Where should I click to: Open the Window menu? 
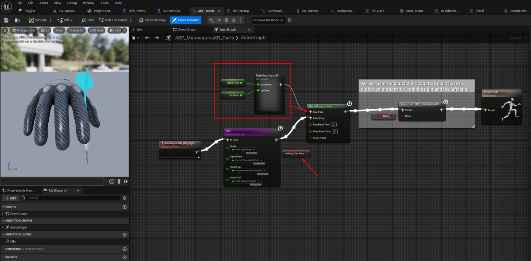88,3
